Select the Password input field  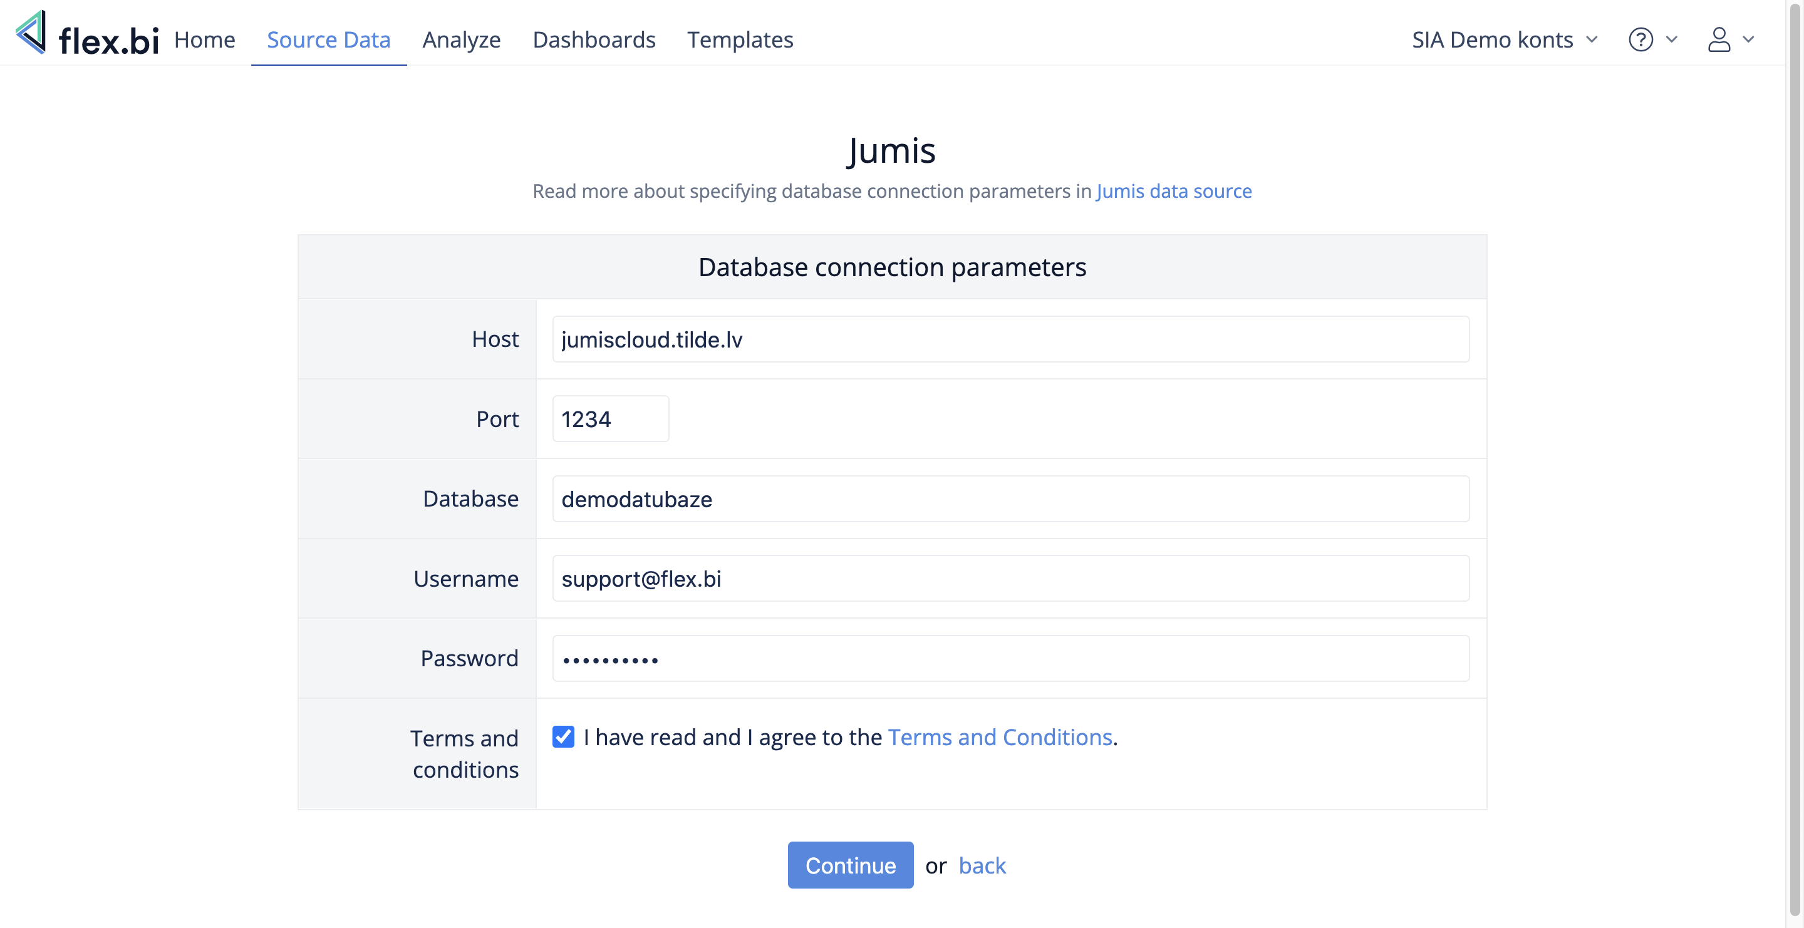pyautogui.click(x=1010, y=659)
